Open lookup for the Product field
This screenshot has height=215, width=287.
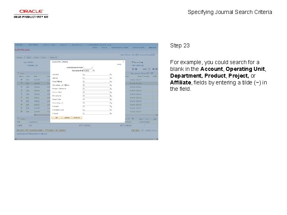111,106
